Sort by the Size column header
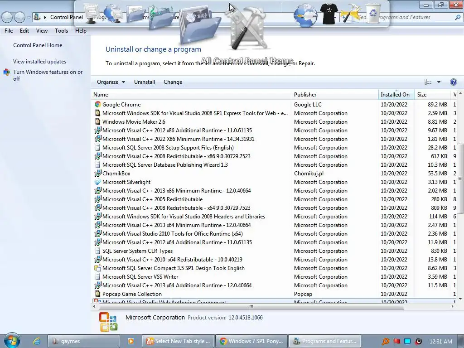 433,95
